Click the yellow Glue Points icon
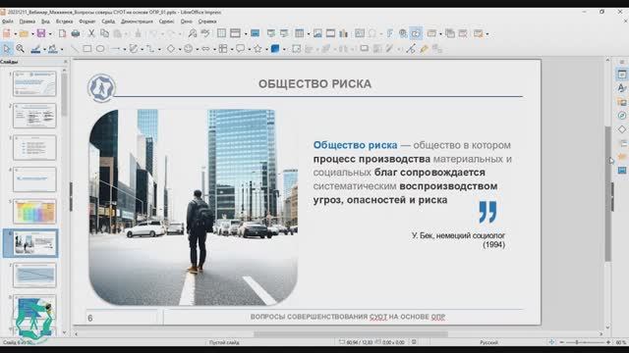This screenshot has height=353, width=629. pos(424,49)
